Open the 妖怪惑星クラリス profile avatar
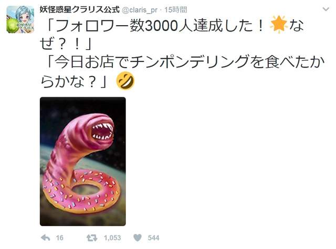The image size is (336, 249). [x=20, y=19]
